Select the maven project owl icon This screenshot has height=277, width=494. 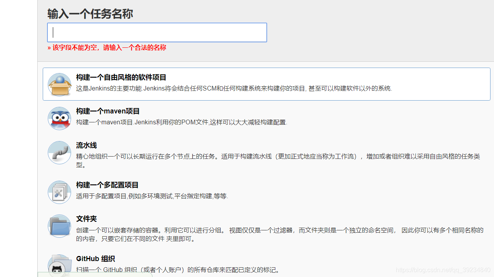click(59, 118)
